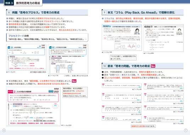This screenshot has height=135, width=190.
Task: Select the bullet line starting 途中を穴埋めにしたり
Action: (47, 30)
